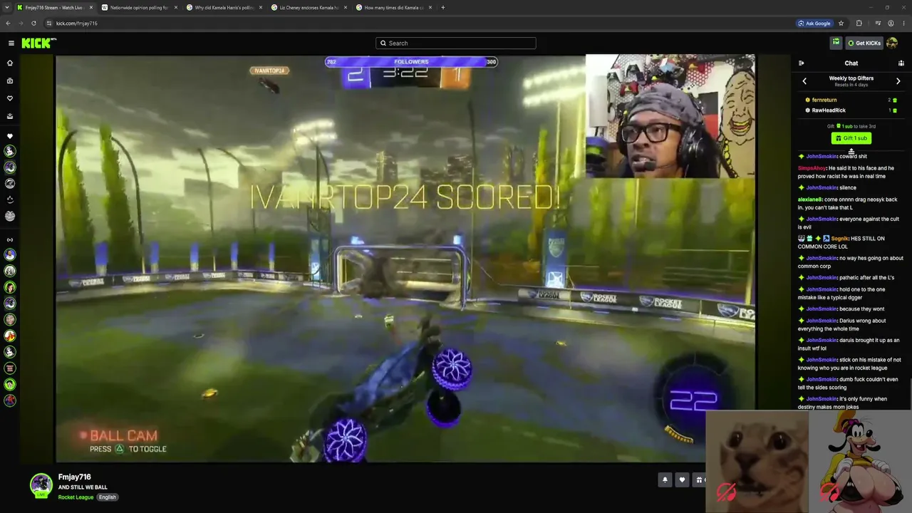This screenshot has height=513, width=912.
Task: Click the 'Chat' panel heading
Action: point(851,63)
